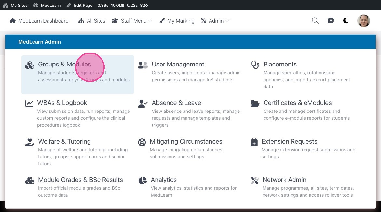Click the Placements stethoscope icon

click(x=255, y=65)
